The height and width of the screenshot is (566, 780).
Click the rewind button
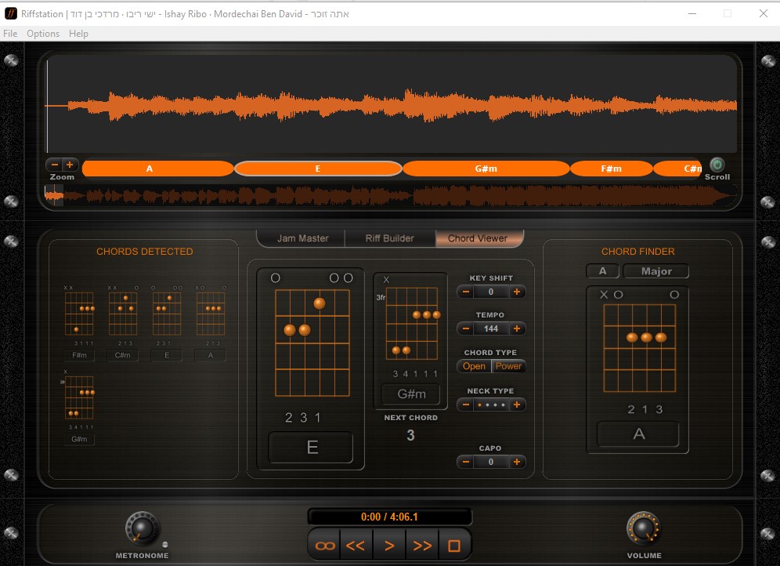[x=356, y=546]
